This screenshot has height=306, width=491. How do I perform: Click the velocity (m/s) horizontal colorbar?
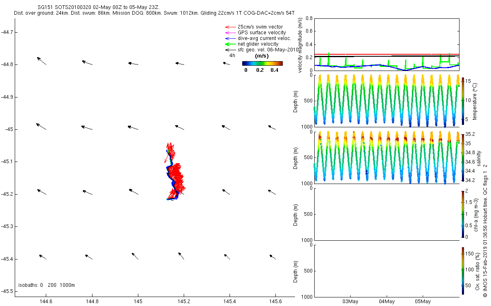click(262, 63)
